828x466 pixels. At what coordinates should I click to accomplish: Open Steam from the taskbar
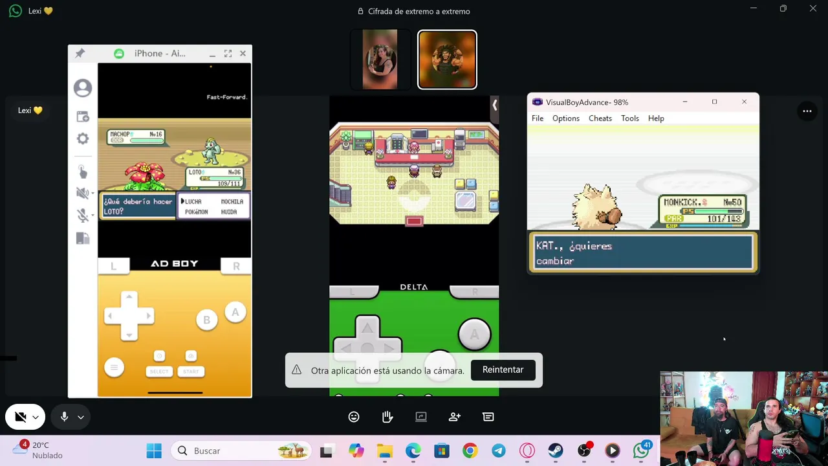point(556,450)
